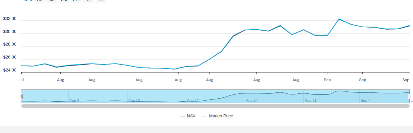Click the dark NAV legend line icon
The height and width of the screenshot is (133, 413).
click(x=183, y=116)
